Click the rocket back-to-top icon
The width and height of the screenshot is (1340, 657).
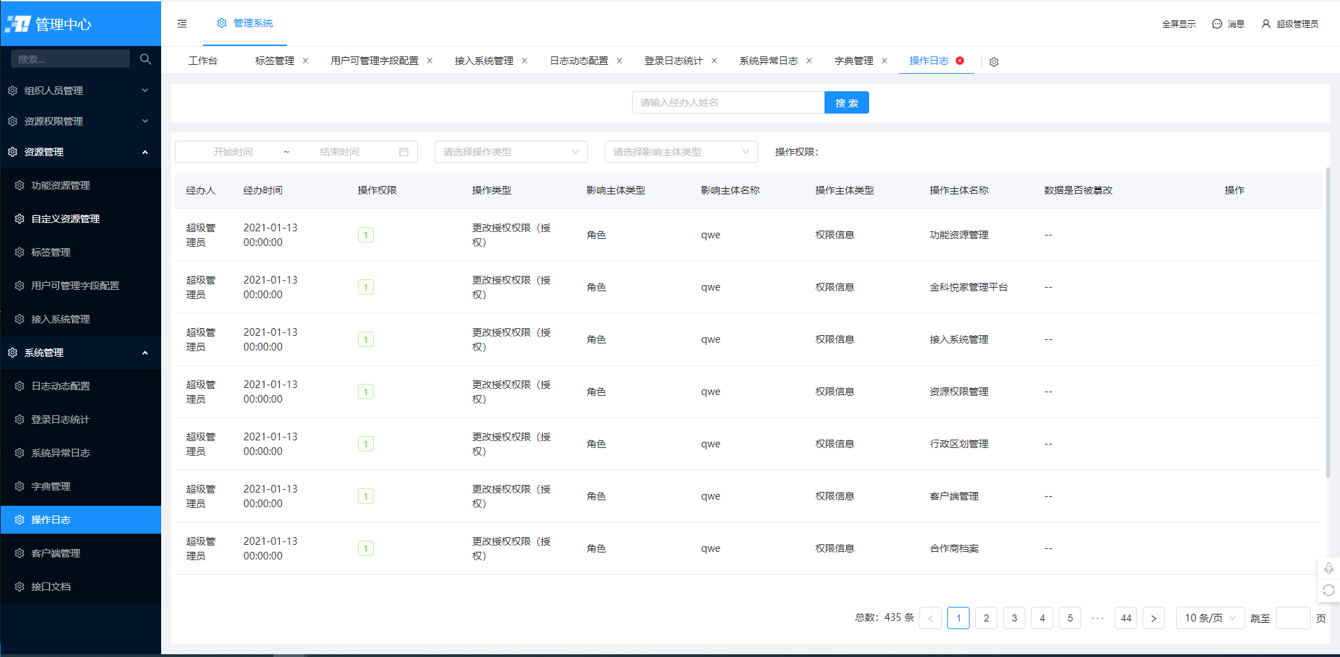click(x=1329, y=568)
